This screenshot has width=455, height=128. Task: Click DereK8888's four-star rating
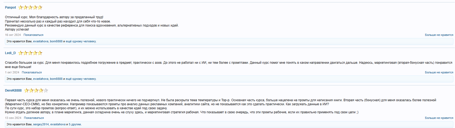point(36,91)
